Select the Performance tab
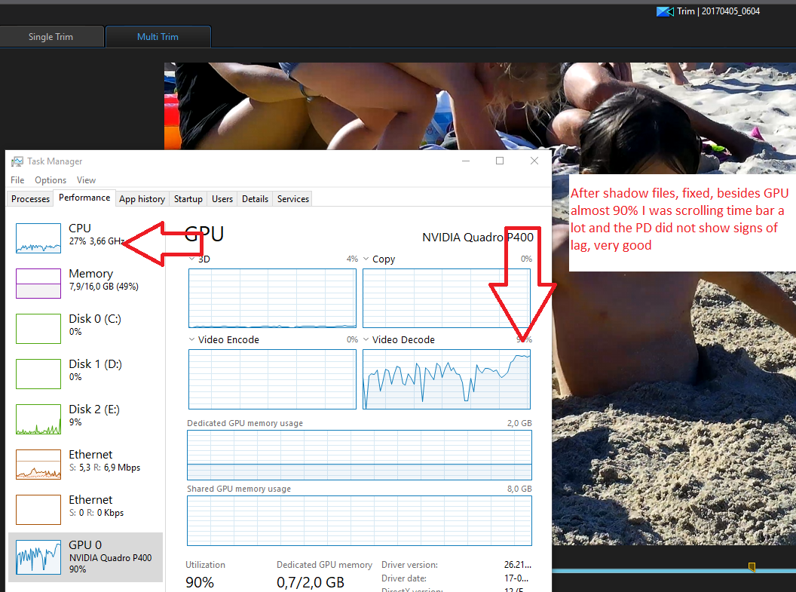The image size is (796, 592). click(x=84, y=198)
